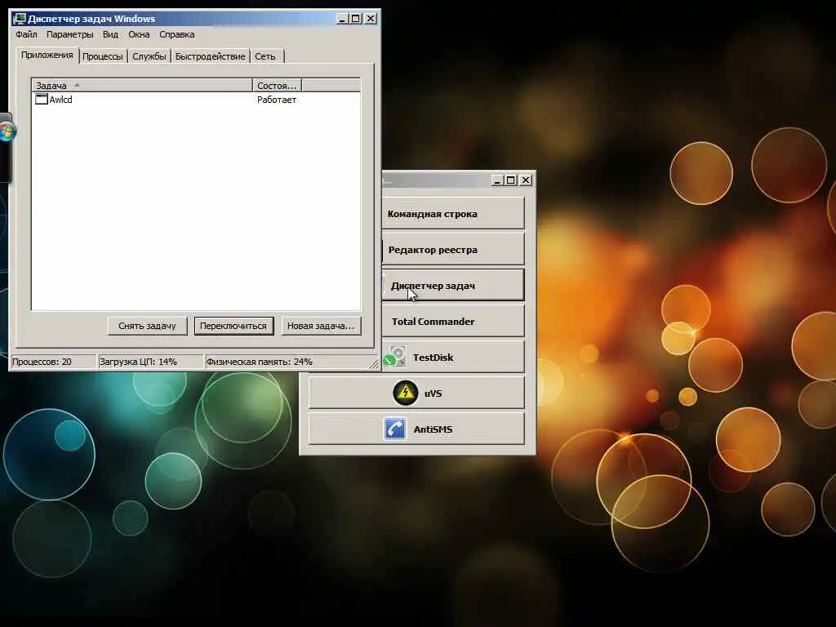Click the Переключиться button
This screenshot has height=627, width=836.
coord(233,326)
